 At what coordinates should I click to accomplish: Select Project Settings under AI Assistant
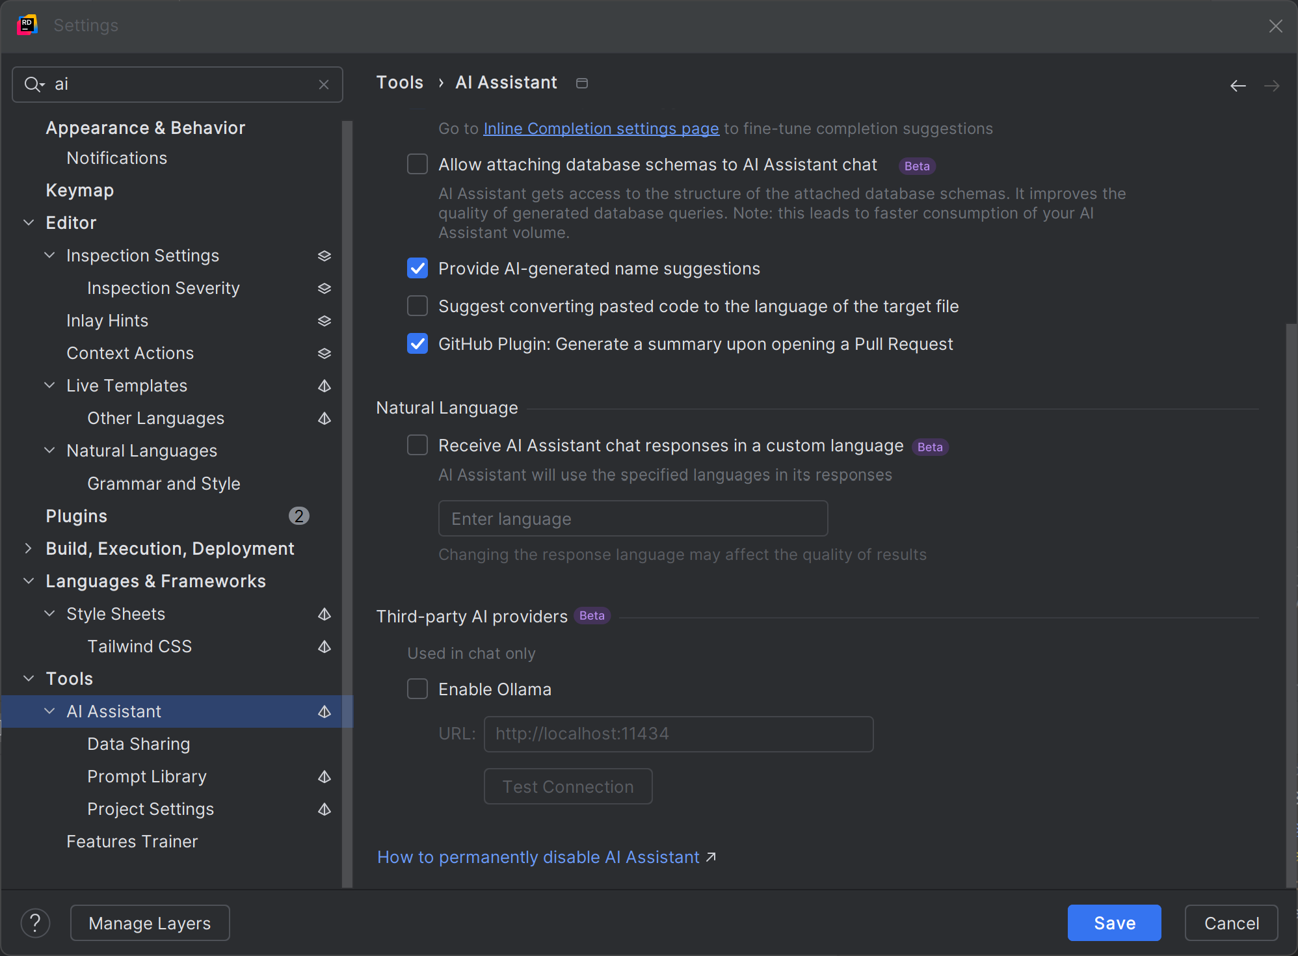click(x=151, y=809)
